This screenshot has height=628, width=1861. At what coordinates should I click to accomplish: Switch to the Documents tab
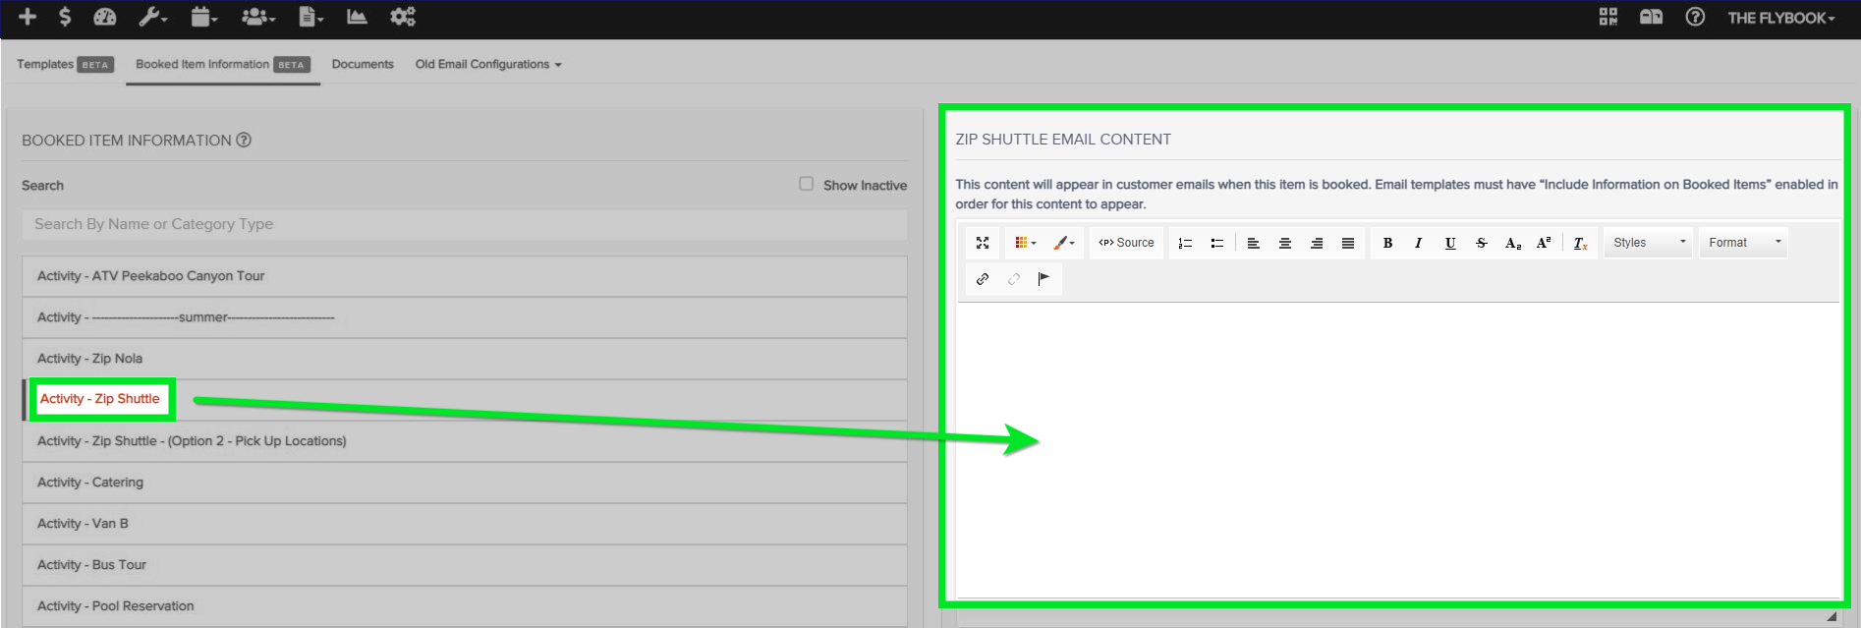(x=363, y=64)
